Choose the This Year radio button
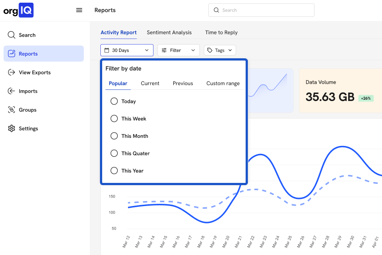The width and height of the screenshot is (382, 255). point(114,171)
